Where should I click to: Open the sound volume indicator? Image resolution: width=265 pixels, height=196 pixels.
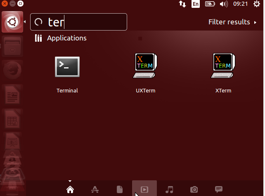pos(224,4)
